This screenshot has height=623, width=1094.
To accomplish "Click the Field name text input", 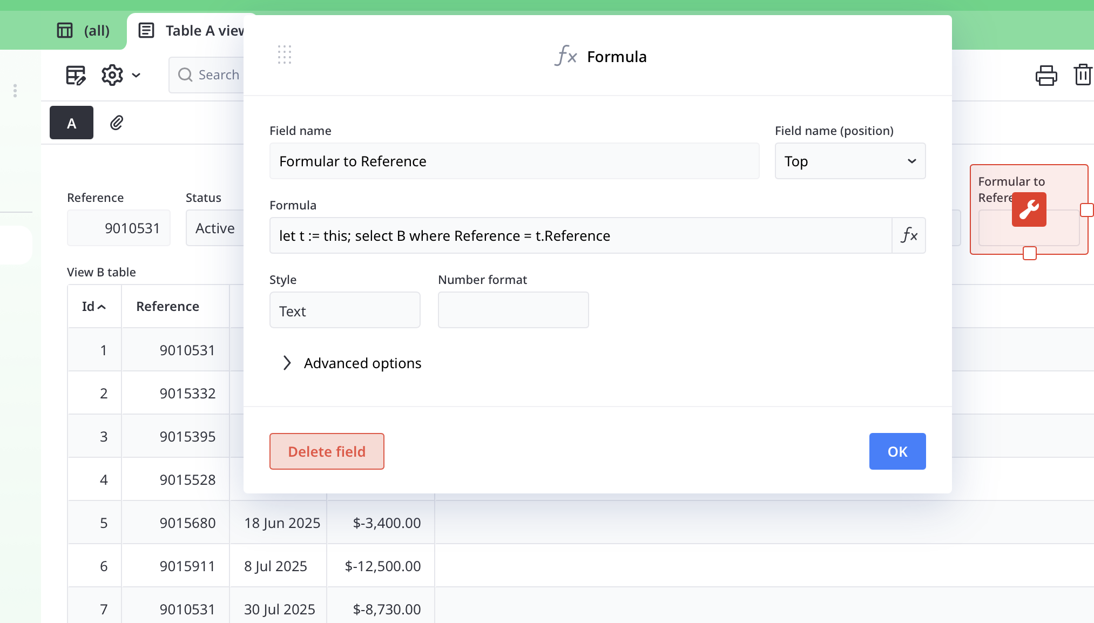I will (x=514, y=161).
